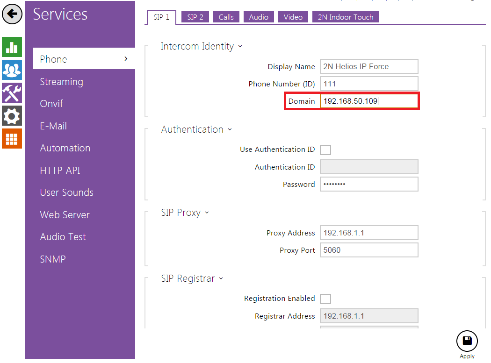Open the purple tools Hardware icon
This screenshot has height=363, width=491.
[x=12, y=93]
